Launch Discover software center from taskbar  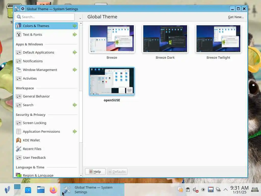click(x=28, y=190)
